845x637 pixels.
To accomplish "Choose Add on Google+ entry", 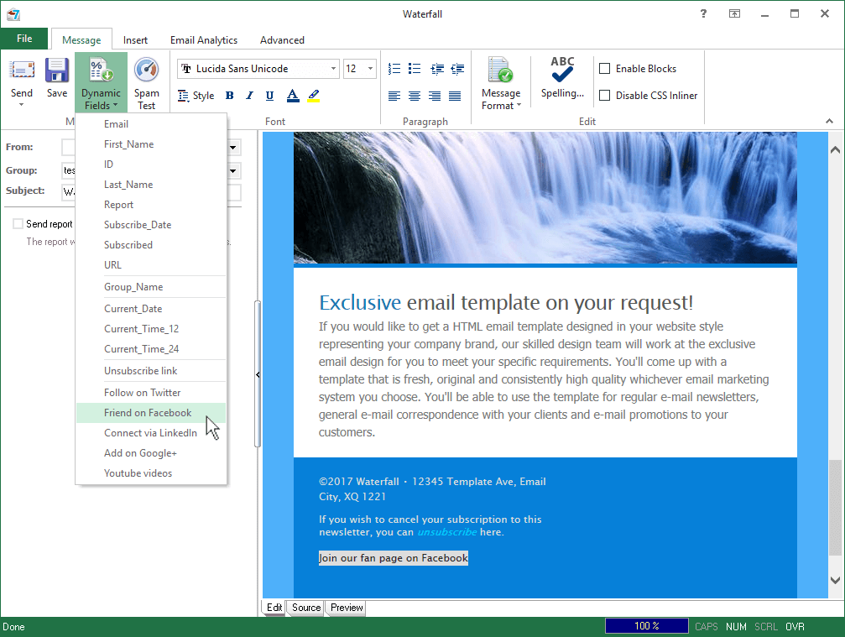I will [151, 453].
